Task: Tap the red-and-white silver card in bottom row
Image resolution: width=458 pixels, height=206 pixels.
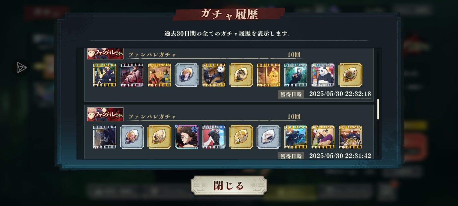Action: point(214,137)
